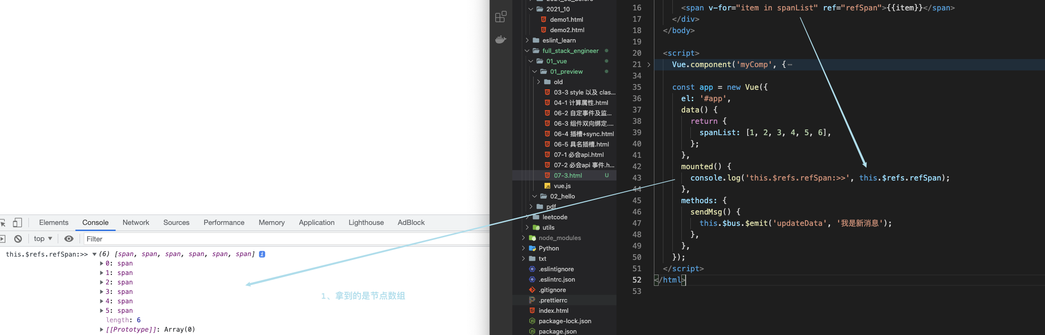Open the Extensions view in activity bar

tap(500, 17)
